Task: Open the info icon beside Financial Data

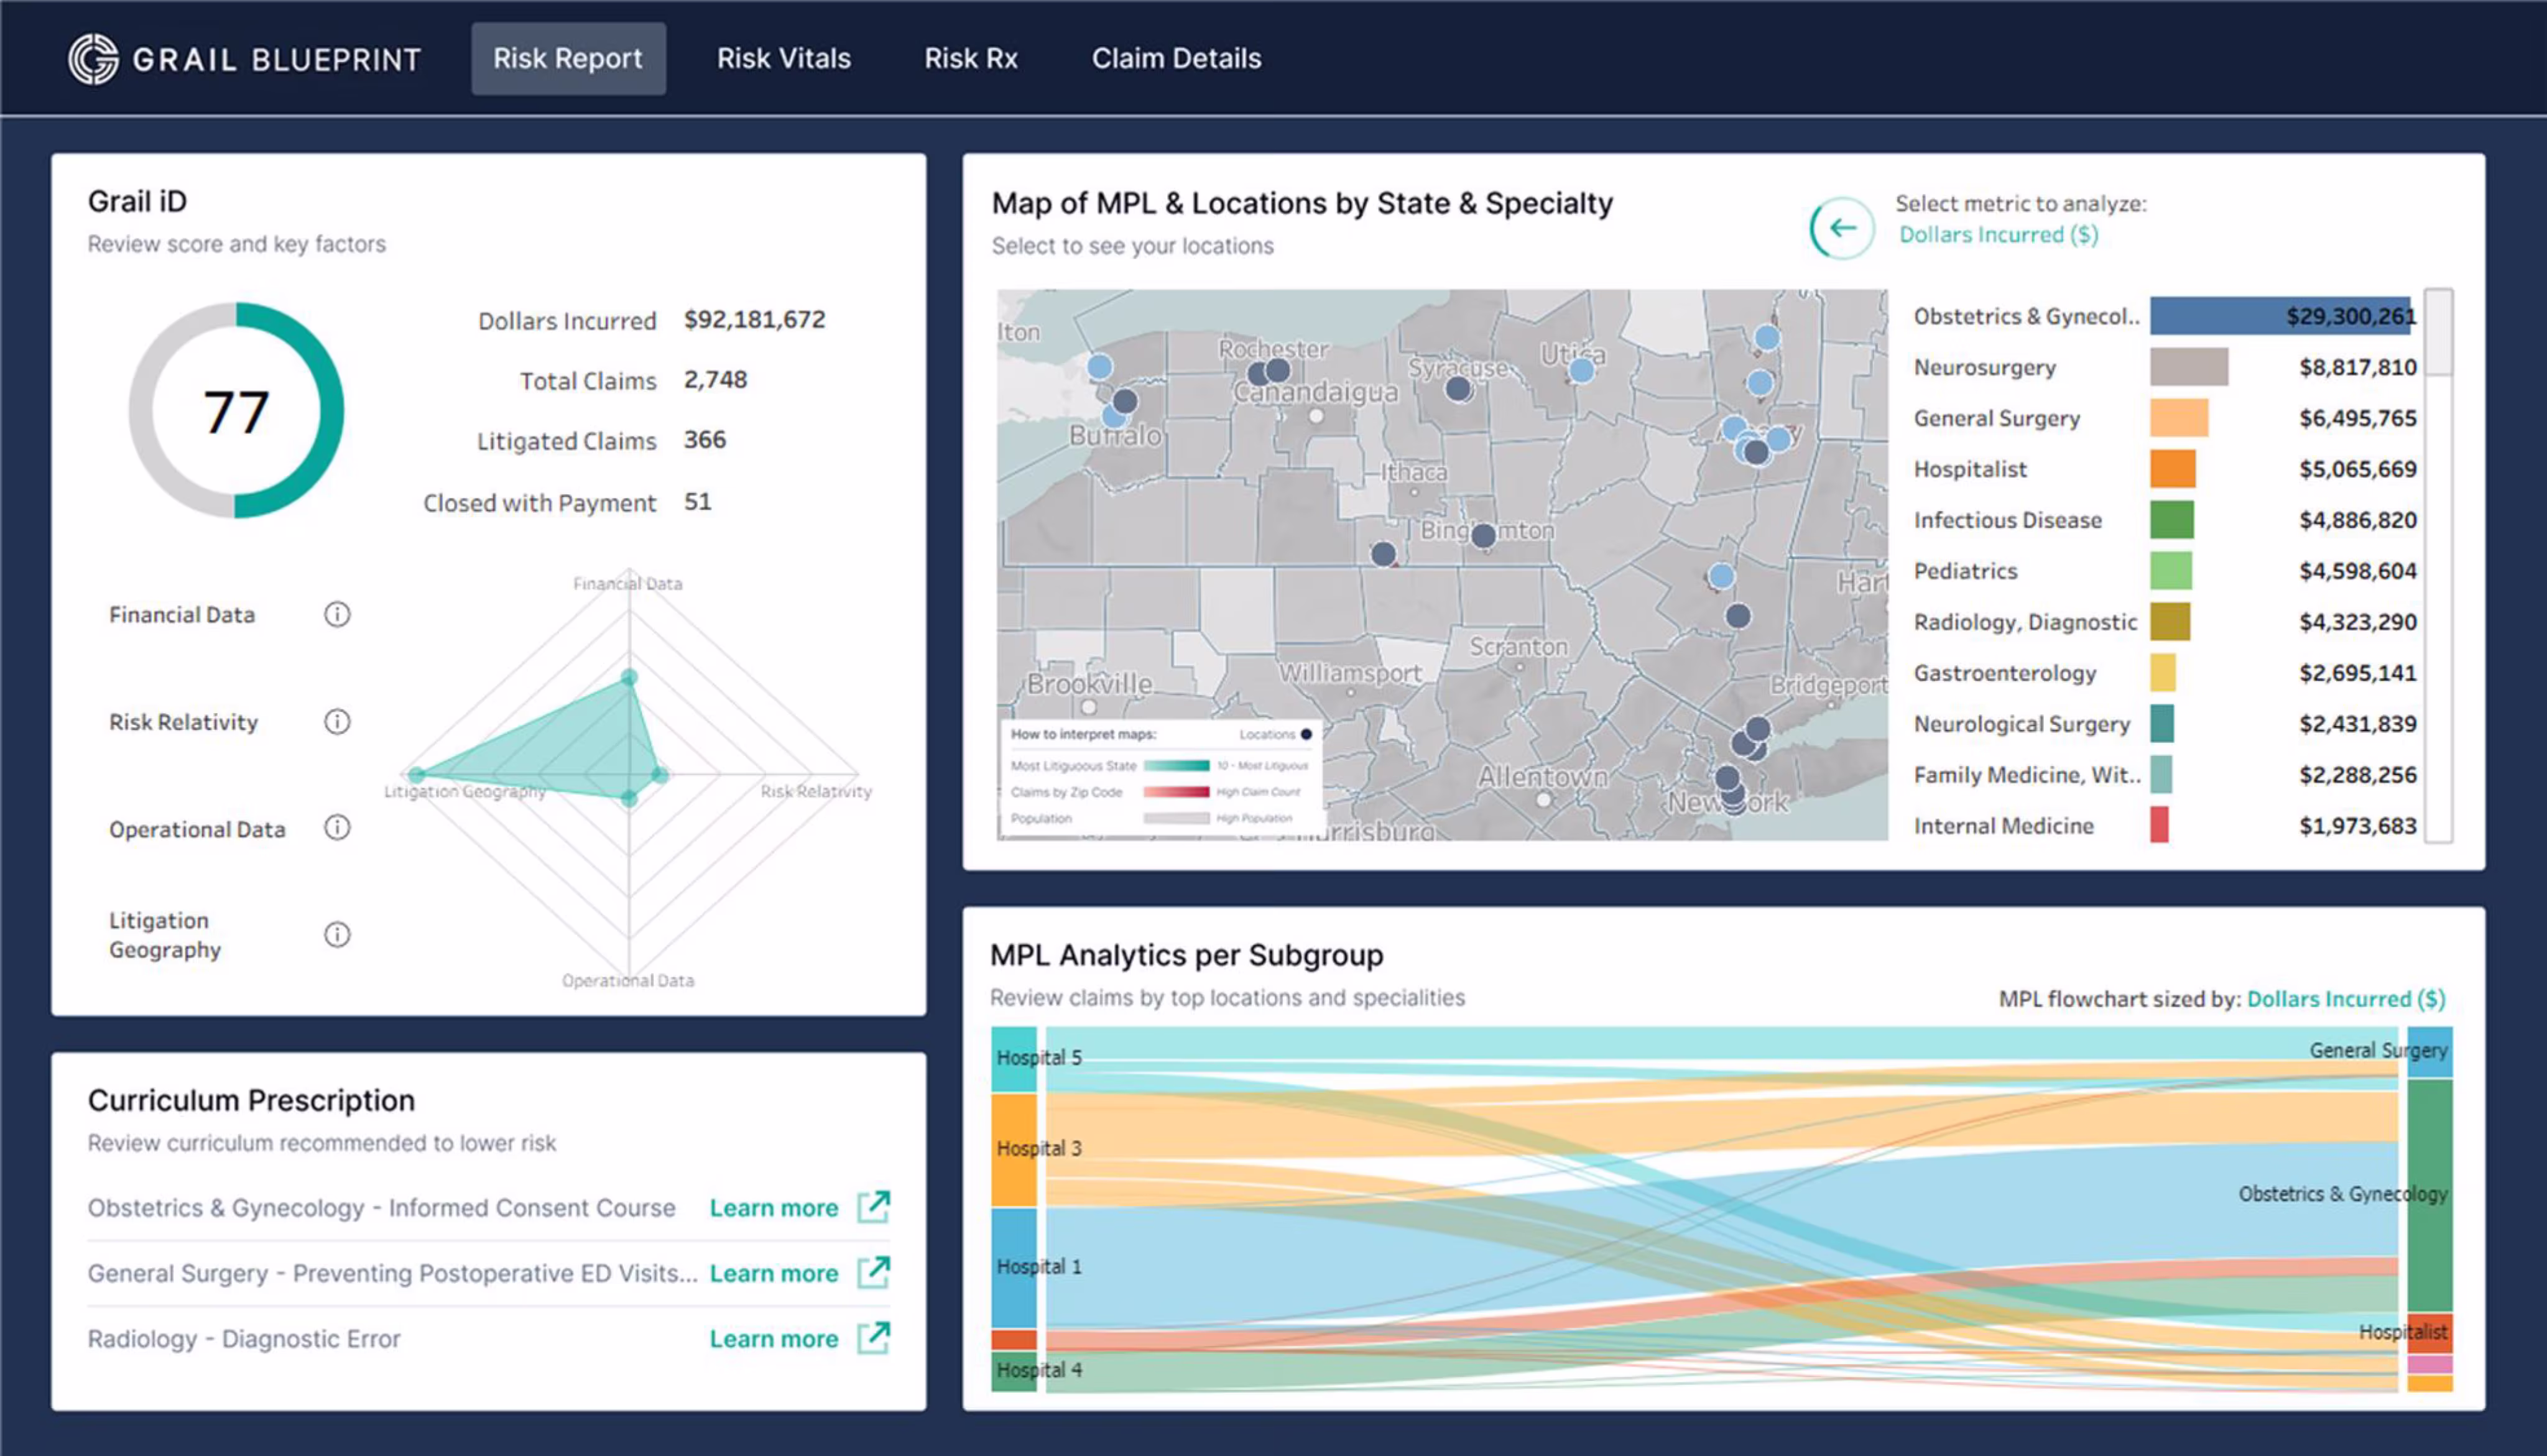Action: [x=337, y=615]
